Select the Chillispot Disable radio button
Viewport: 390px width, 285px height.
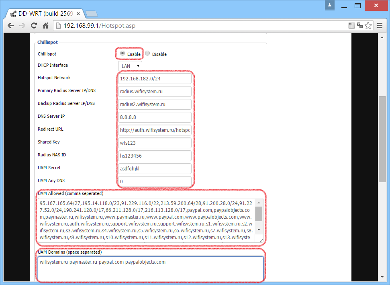click(147, 53)
